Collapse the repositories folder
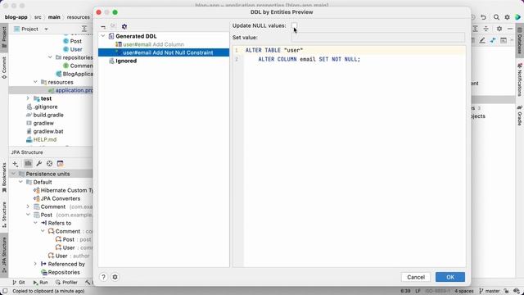Screen dimensions: 524x295 tap(50, 57)
